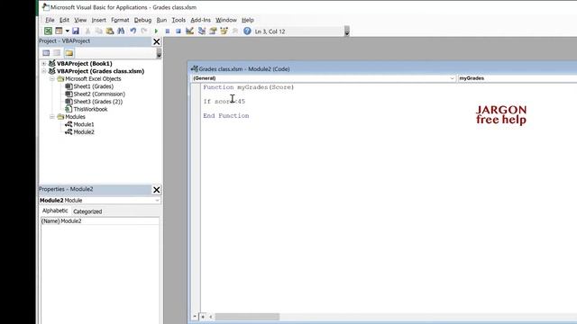Select VBAProject (Grades class.xlsm) in tree
This screenshot has width=577, height=324.
pyautogui.click(x=100, y=71)
